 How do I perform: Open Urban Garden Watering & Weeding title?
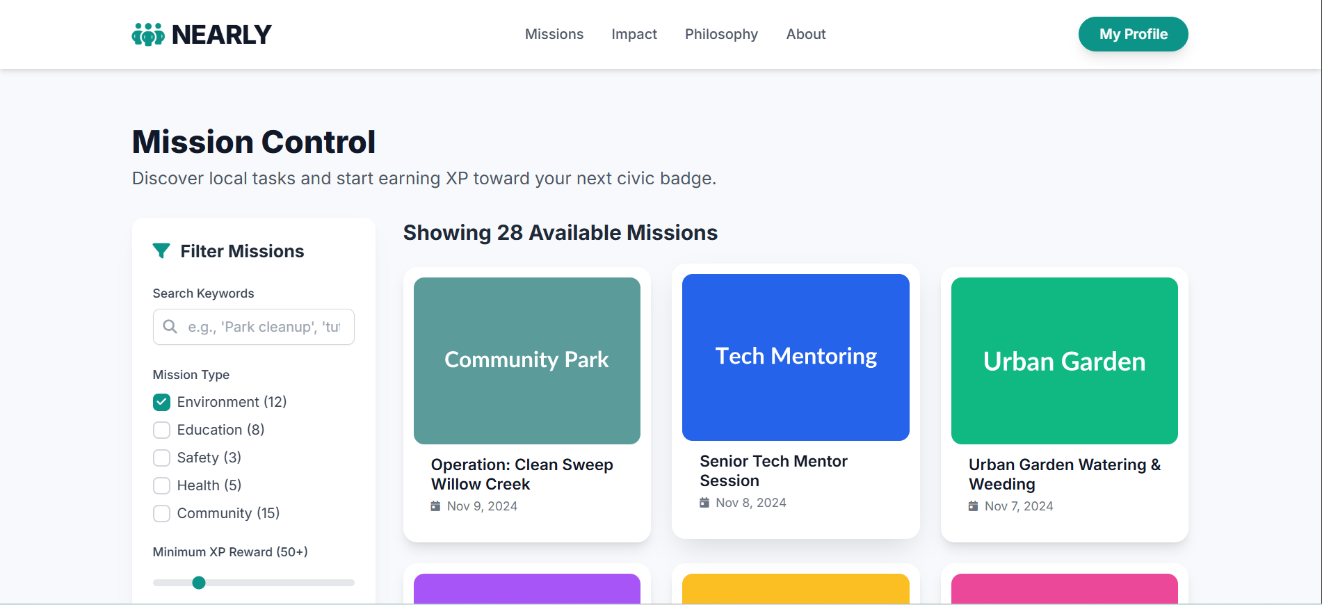click(x=1065, y=474)
